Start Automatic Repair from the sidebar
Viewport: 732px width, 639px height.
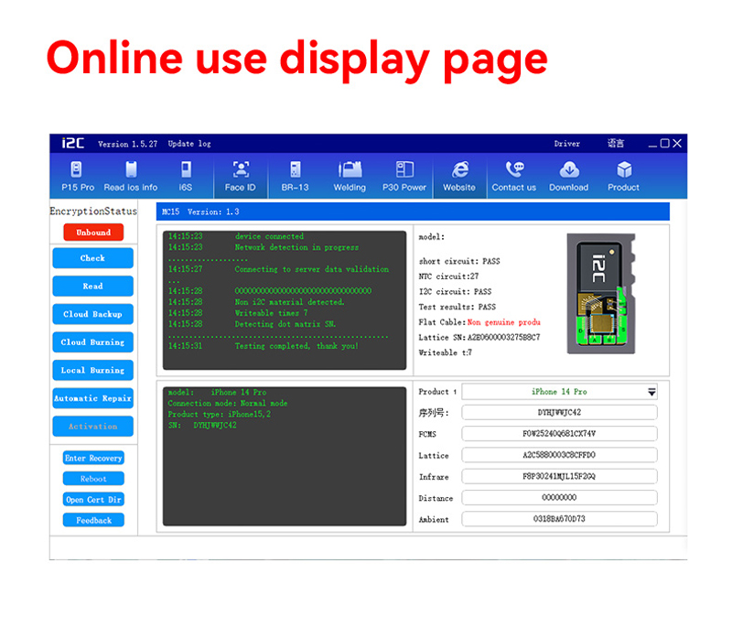click(x=93, y=398)
